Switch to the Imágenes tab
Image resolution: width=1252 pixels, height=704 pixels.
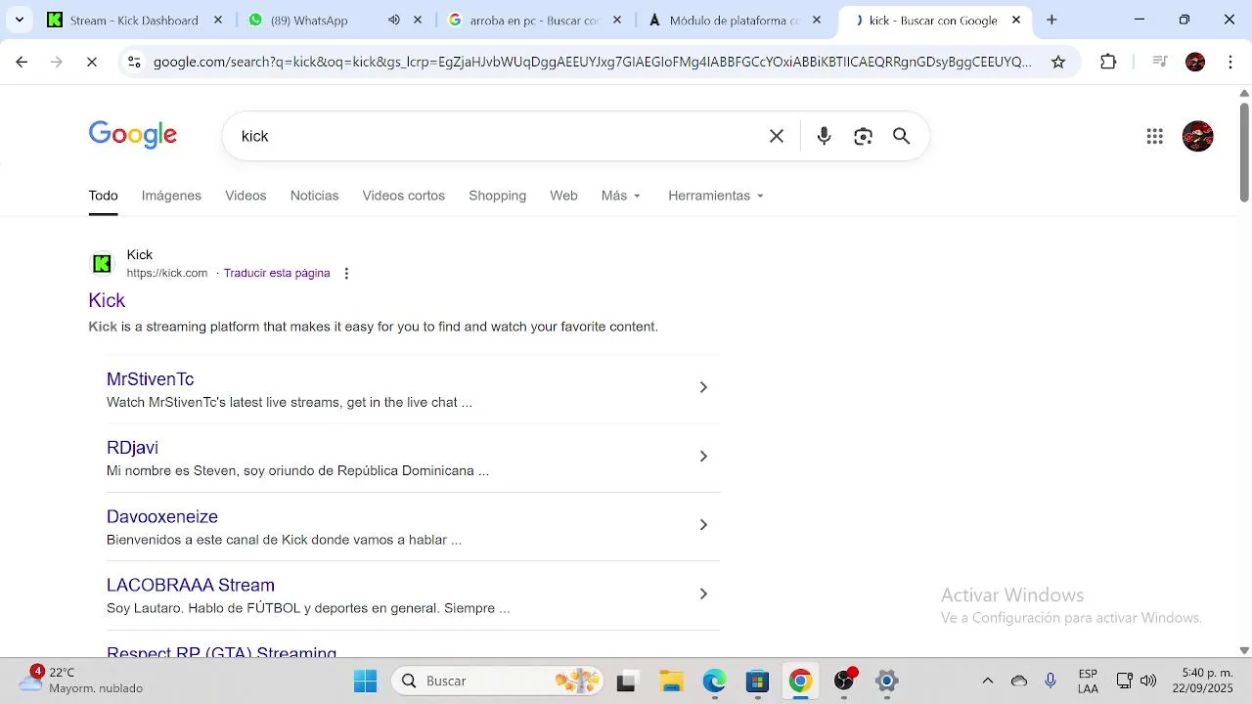point(171,196)
